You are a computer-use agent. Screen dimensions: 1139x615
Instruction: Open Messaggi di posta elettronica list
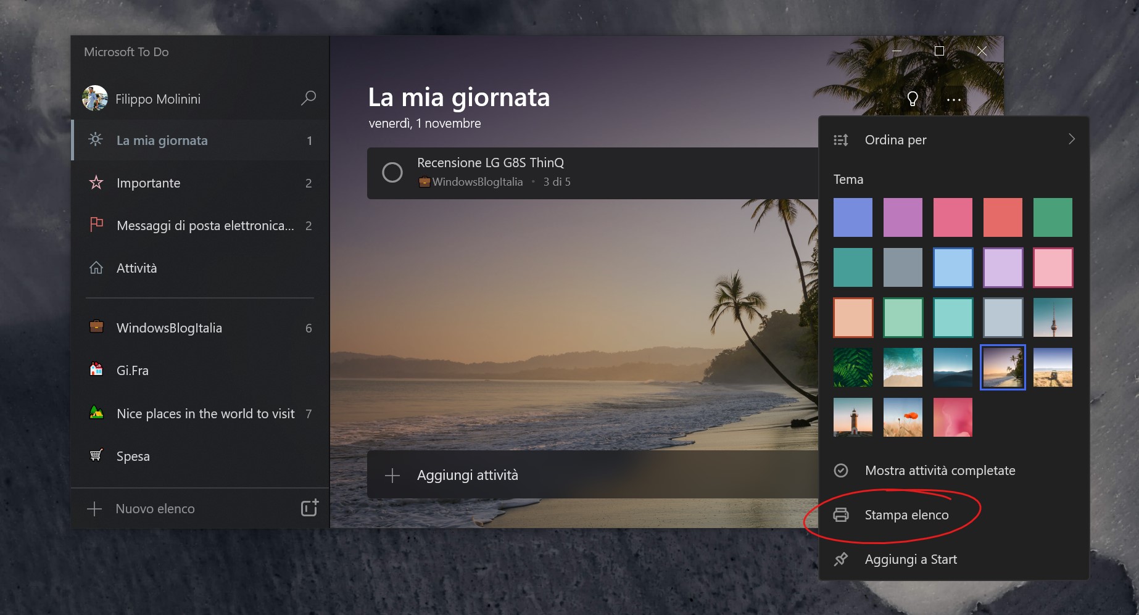coord(201,225)
